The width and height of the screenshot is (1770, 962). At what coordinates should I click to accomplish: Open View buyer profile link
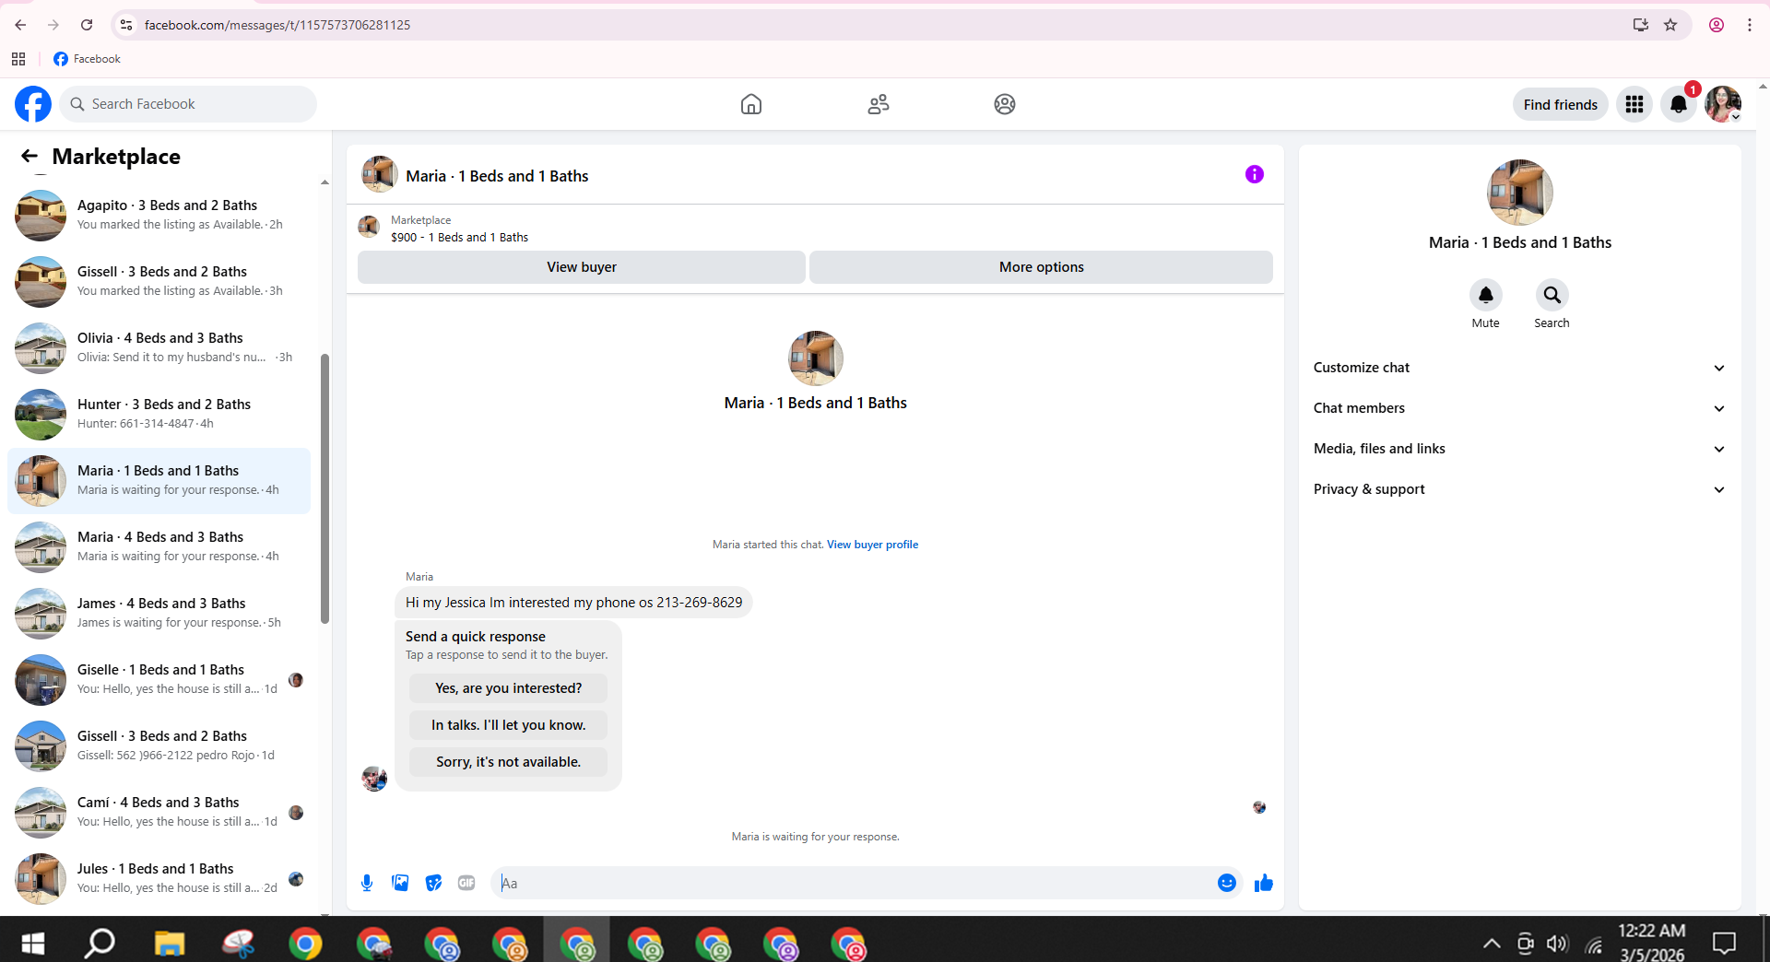tap(872, 545)
